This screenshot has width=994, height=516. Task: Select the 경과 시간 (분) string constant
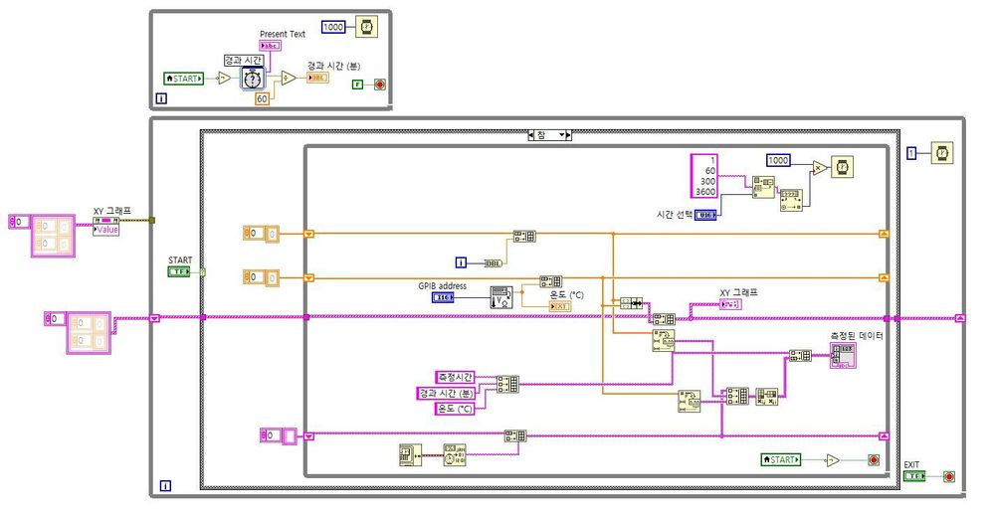tap(445, 393)
